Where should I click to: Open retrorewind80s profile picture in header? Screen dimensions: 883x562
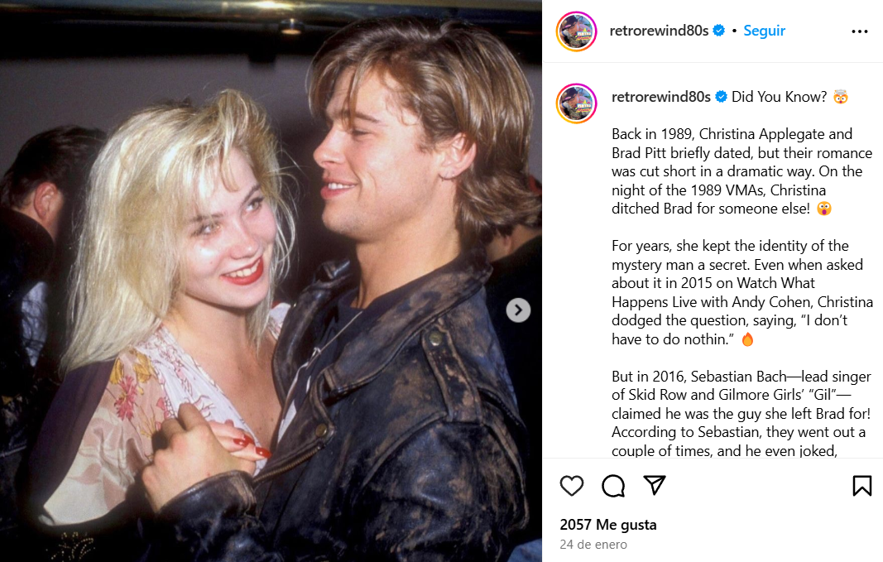coord(576,31)
